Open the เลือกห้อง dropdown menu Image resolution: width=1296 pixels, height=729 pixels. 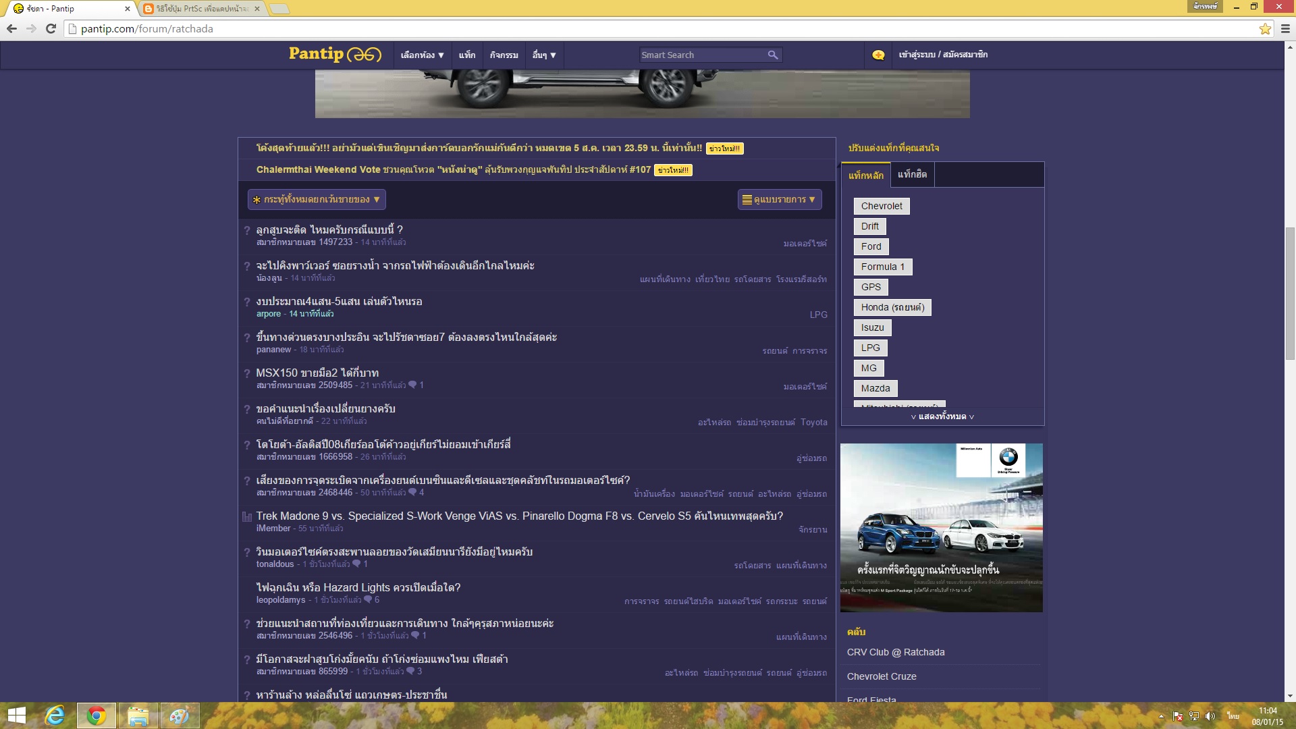(422, 55)
